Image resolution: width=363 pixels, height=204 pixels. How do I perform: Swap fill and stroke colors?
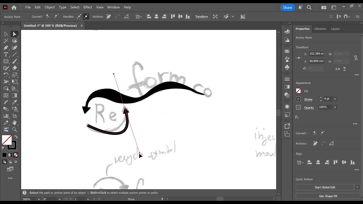click(x=16, y=137)
